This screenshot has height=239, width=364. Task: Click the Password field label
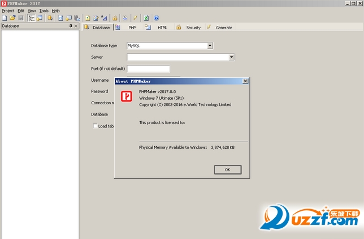click(x=99, y=91)
